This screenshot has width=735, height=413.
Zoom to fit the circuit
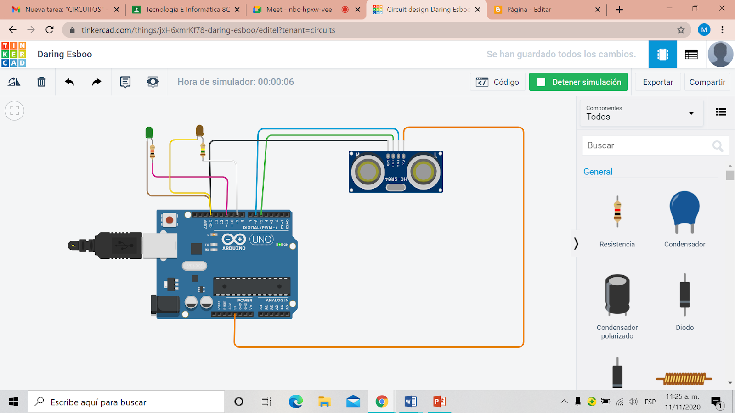coord(14,111)
